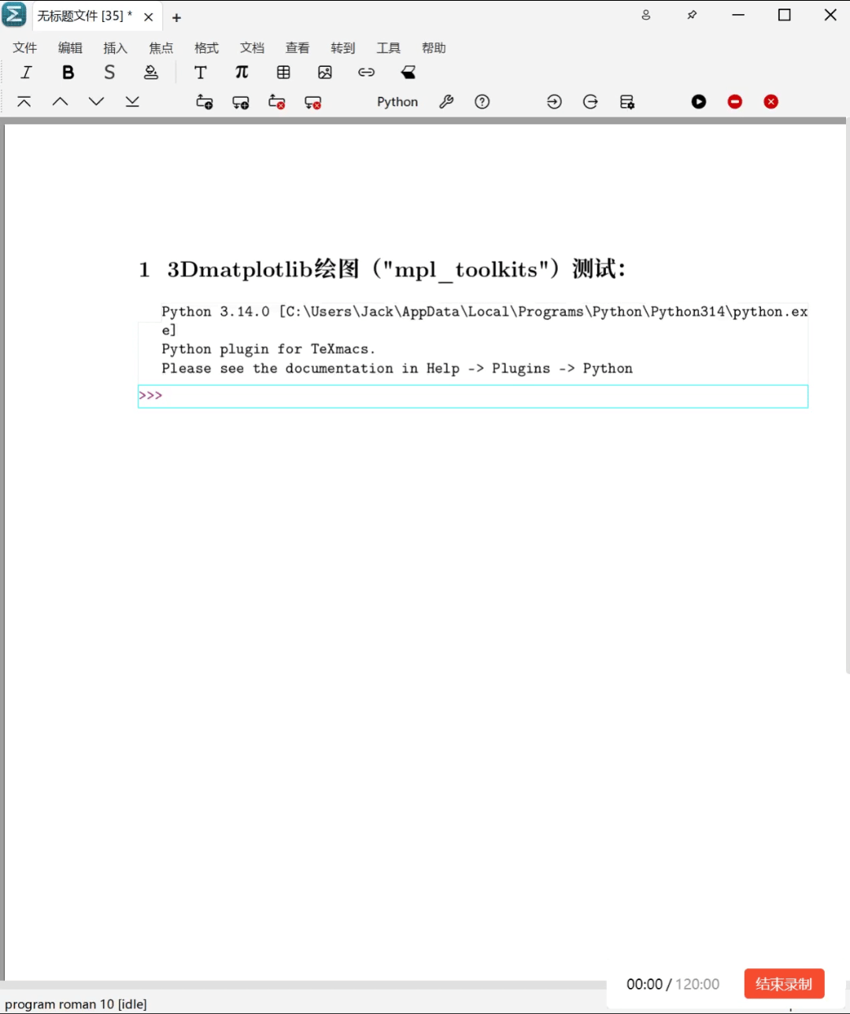
Task: Toggle bold formatting
Action: 68,72
